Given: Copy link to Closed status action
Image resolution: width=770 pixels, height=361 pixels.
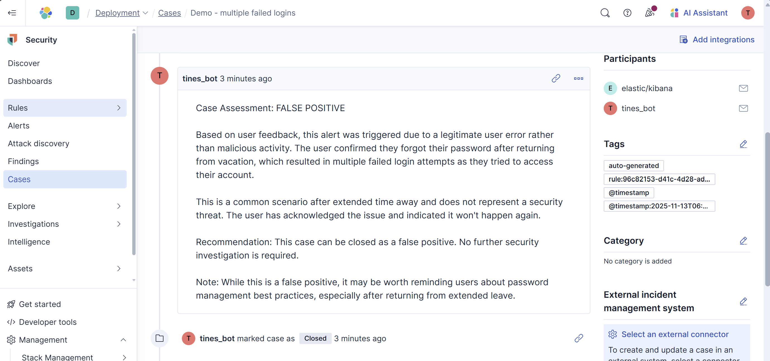Looking at the screenshot, I should 579,338.
